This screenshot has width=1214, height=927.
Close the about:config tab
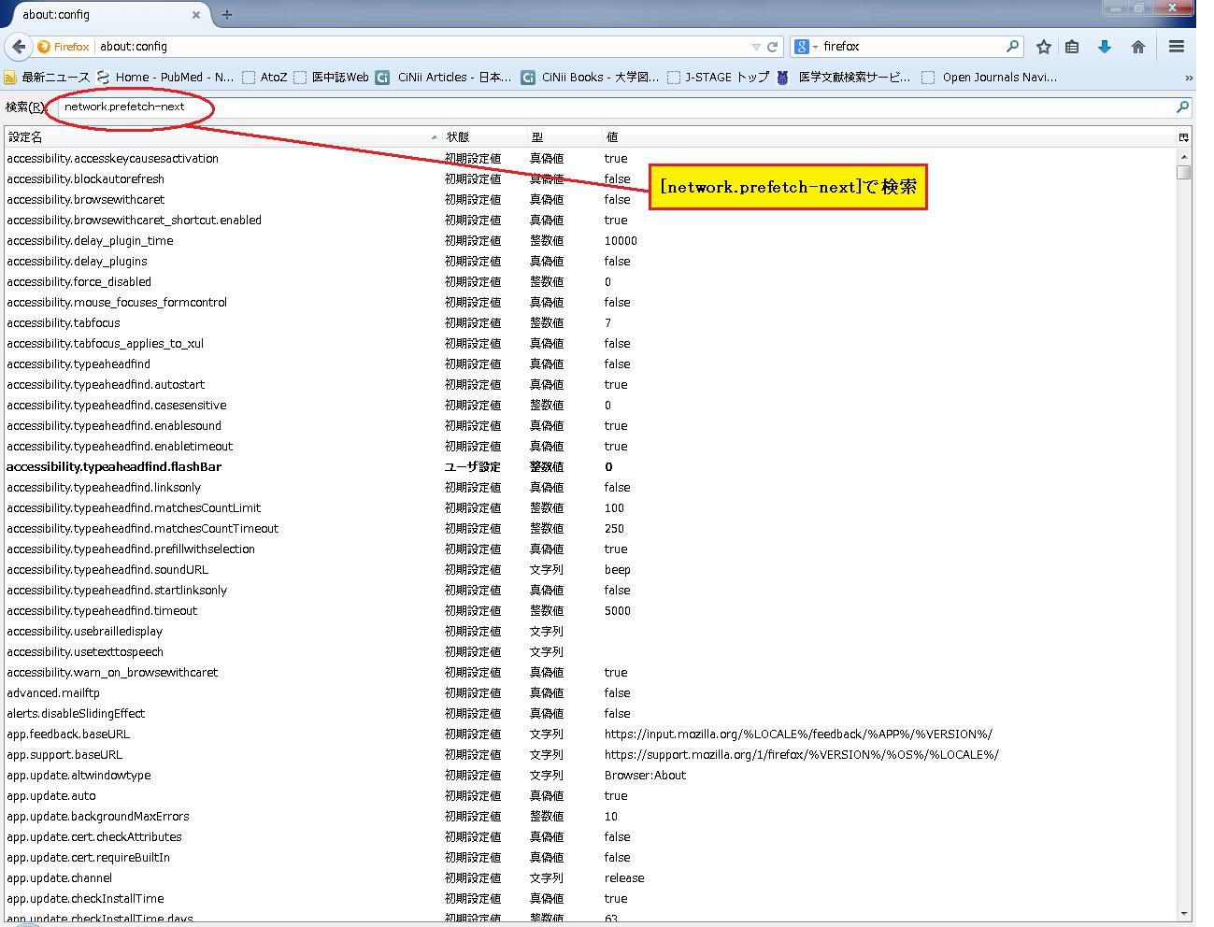coord(196,15)
